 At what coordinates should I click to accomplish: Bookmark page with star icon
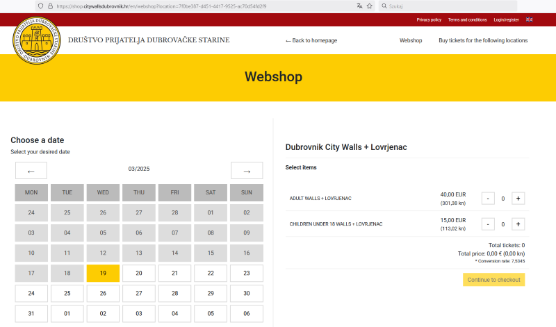point(369,6)
